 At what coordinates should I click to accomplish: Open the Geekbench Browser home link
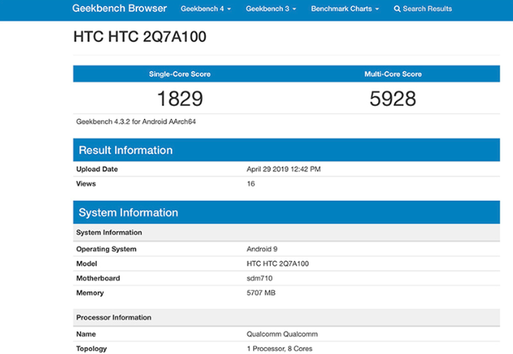[x=119, y=8]
